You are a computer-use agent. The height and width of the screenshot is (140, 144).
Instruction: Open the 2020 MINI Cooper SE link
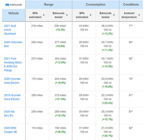[x=10, y=130]
